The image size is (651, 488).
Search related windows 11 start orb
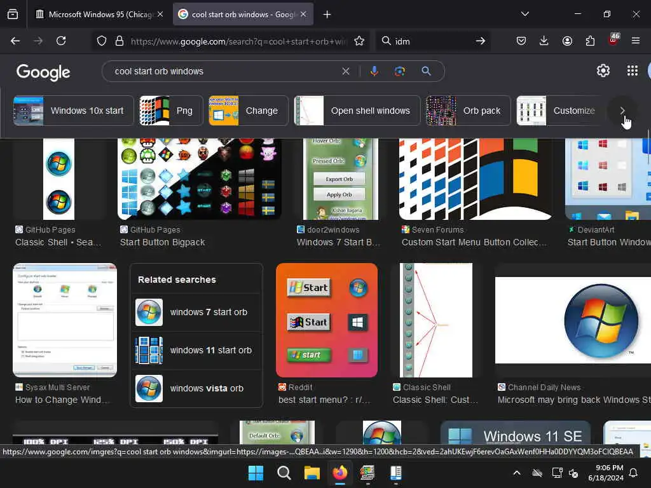point(196,350)
